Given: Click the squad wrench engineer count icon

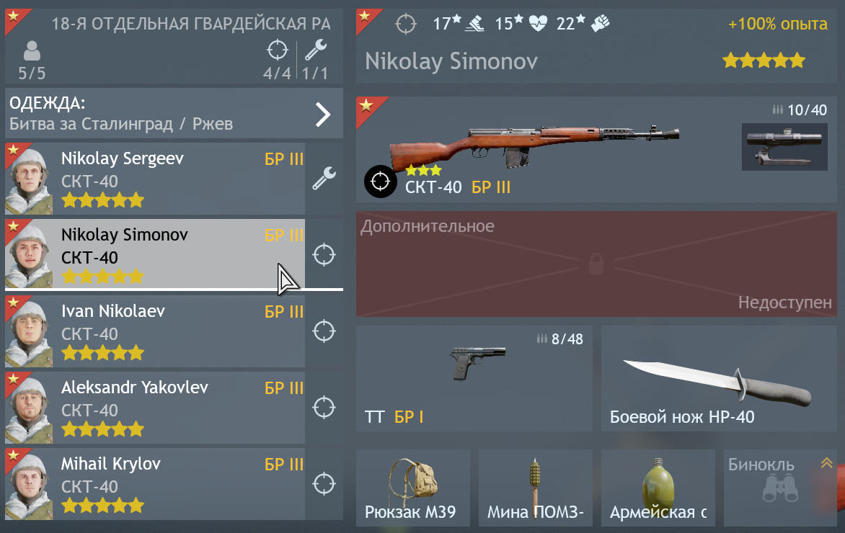Looking at the screenshot, I should [x=316, y=50].
